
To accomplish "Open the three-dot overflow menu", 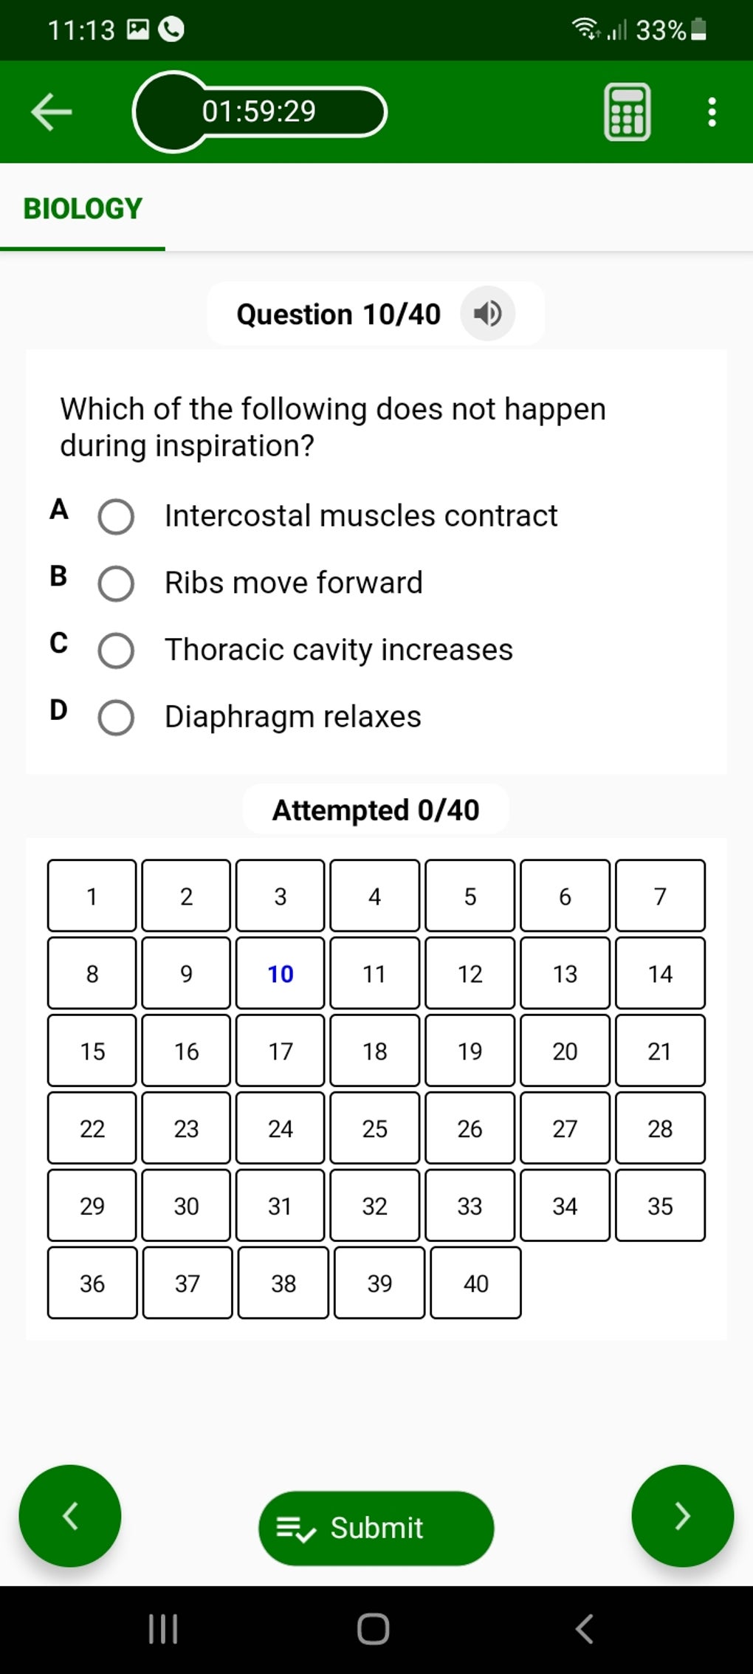I will tap(711, 112).
